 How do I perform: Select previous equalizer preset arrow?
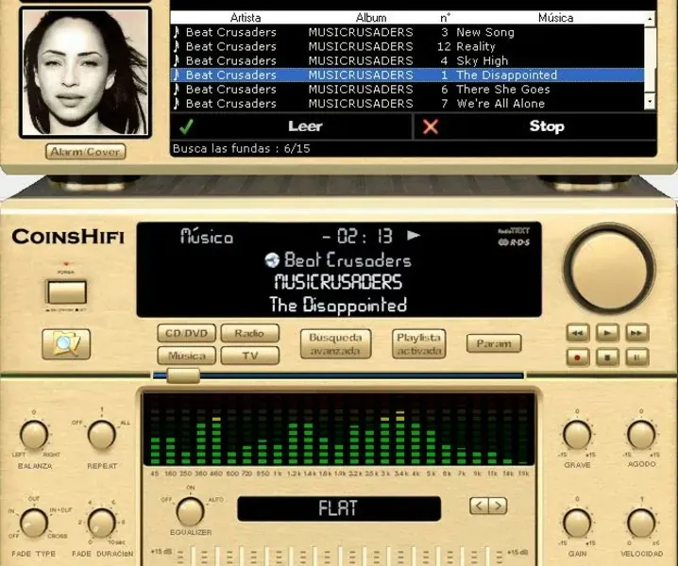coord(479,506)
